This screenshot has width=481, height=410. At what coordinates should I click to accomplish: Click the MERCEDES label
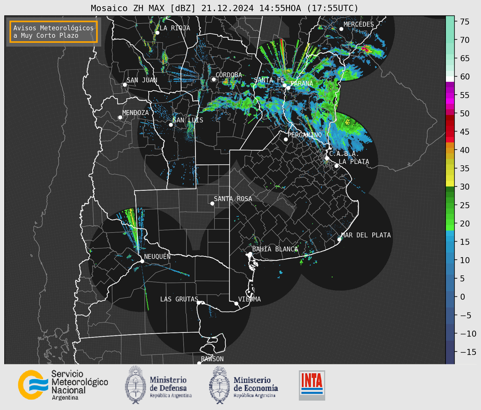point(359,25)
